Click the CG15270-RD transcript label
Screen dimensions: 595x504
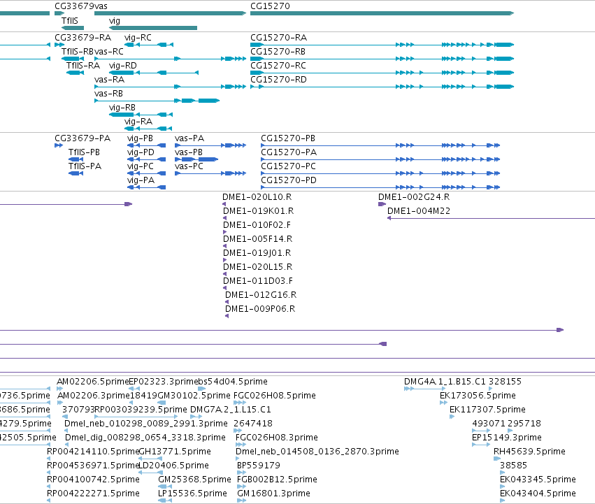tap(278, 80)
